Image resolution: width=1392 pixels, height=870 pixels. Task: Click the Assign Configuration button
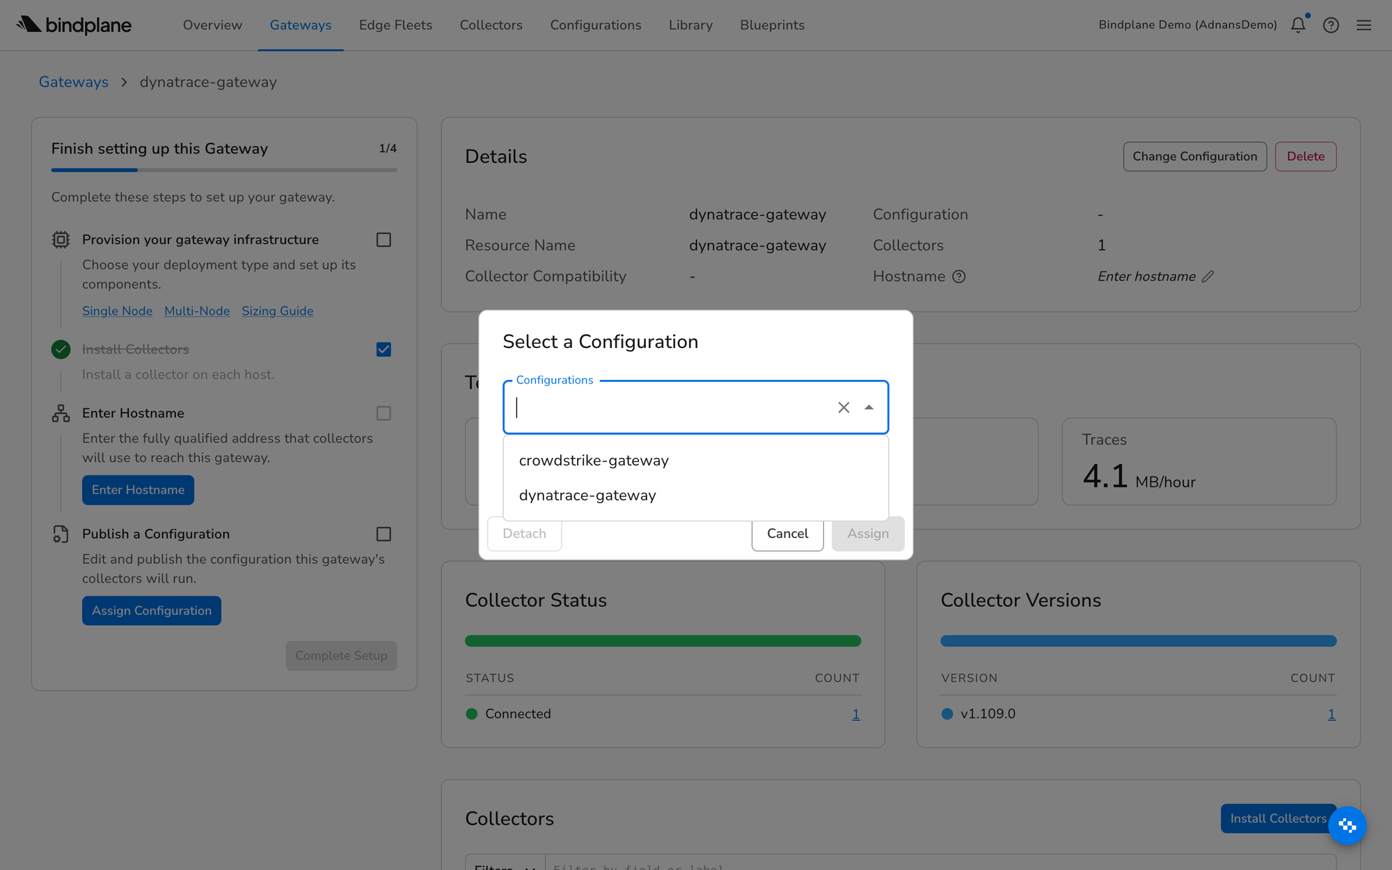[x=151, y=610]
